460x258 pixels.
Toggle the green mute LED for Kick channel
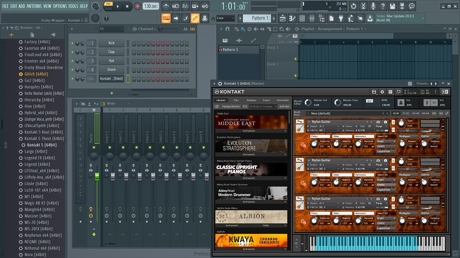pos(72,43)
